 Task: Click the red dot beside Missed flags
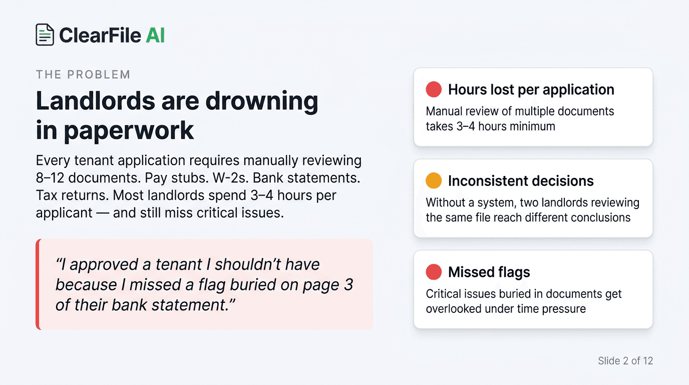[x=434, y=272]
